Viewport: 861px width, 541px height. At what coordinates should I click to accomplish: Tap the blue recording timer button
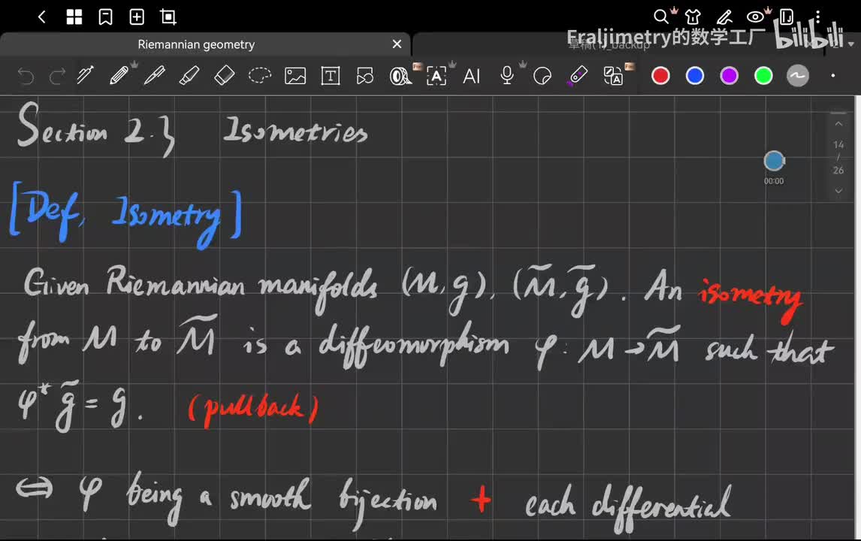click(775, 161)
